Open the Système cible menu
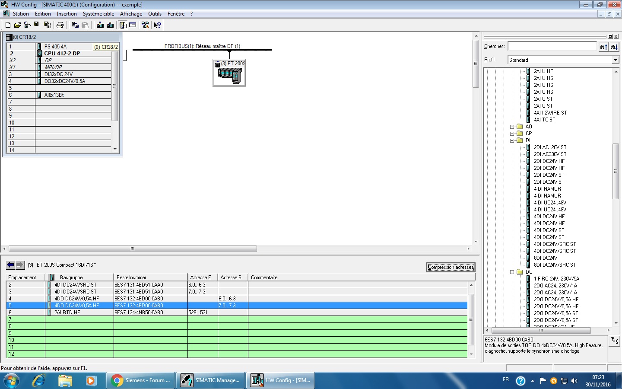Image resolution: width=622 pixels, height=389 pixels. (x=98, y=14)
